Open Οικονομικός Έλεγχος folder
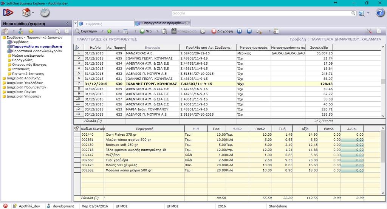The width and height of the screenshot is (387, 209). tap(29, 64)
